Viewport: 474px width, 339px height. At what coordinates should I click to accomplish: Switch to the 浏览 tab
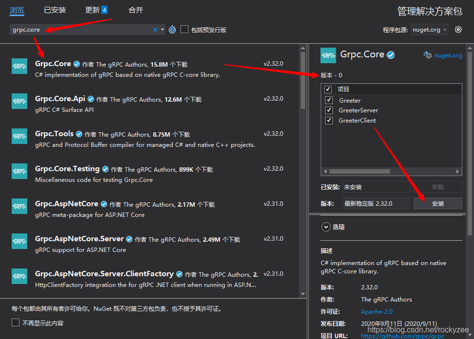click(17, 10)
